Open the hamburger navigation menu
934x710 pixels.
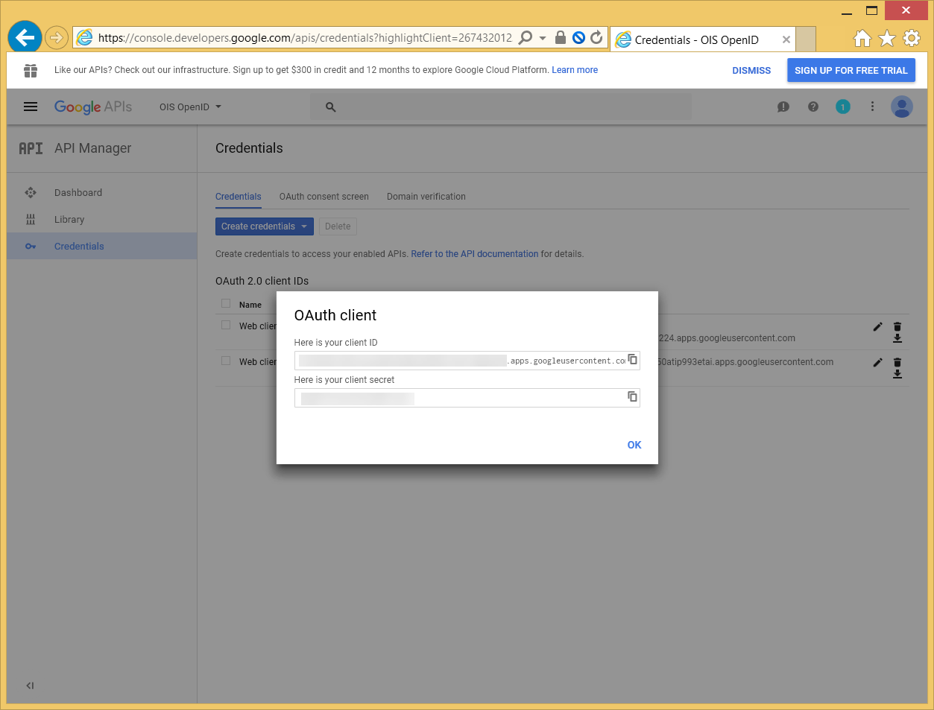[x=31, y=107]
